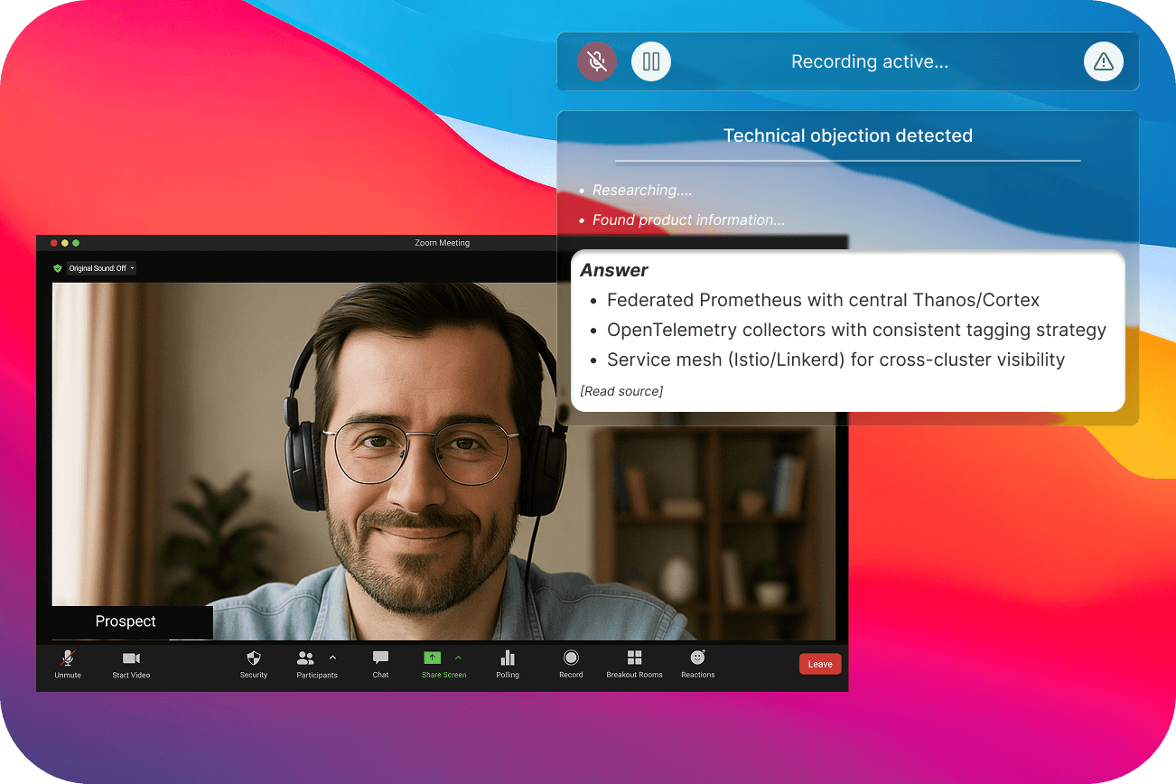Image resolution: width=1176 pixels, height=784 pixels.
Task: Open the Polling icon
Action: [508, 664]
